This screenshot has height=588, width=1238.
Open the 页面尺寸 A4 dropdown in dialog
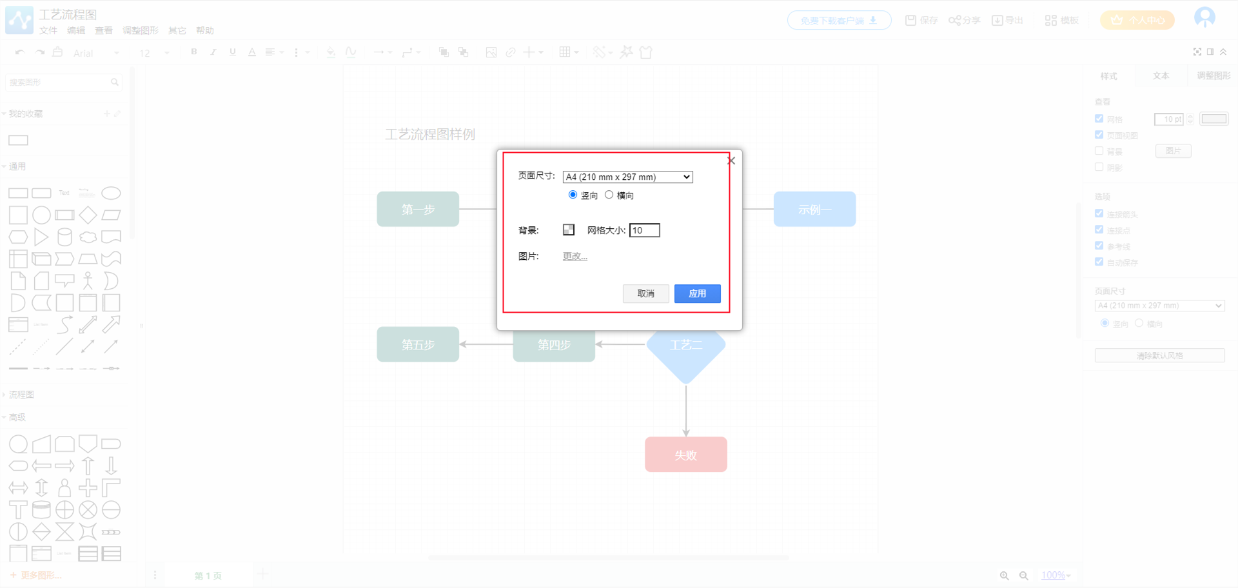(627, 177)
